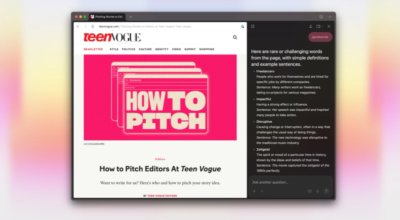The image size is (400, 220).
Task: Click the How To Pitch hero image
Action: [x=160, y=97]
